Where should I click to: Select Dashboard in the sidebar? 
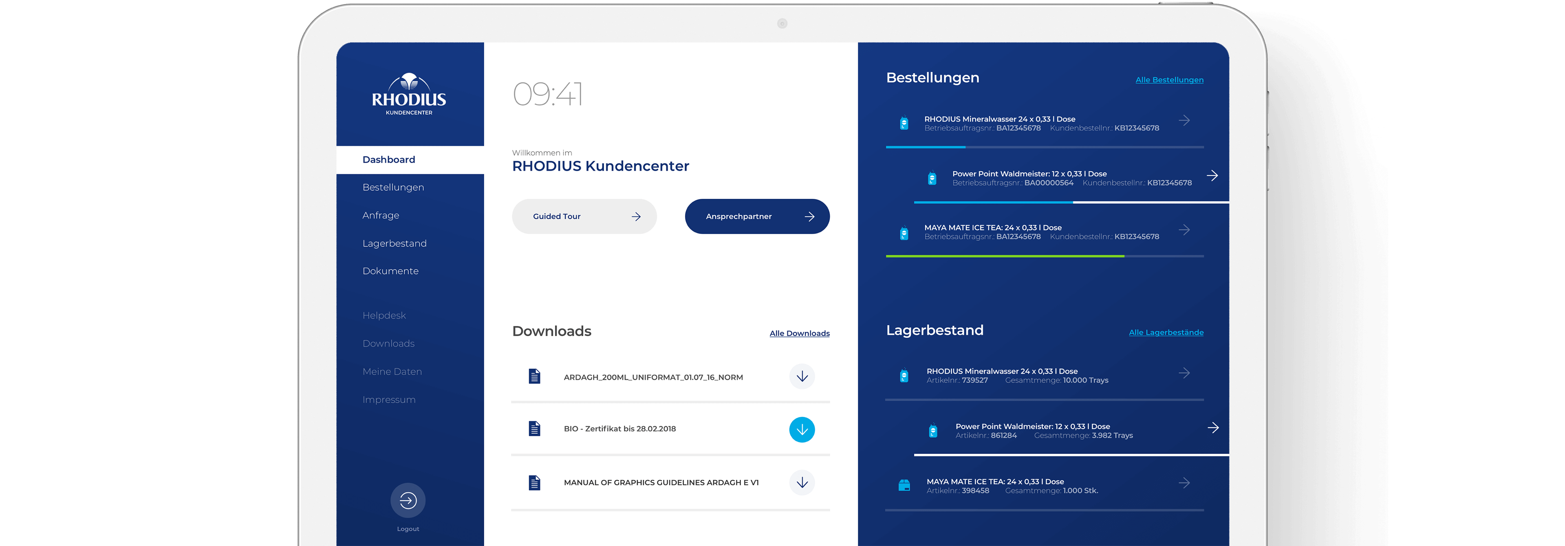click(410, 160)
